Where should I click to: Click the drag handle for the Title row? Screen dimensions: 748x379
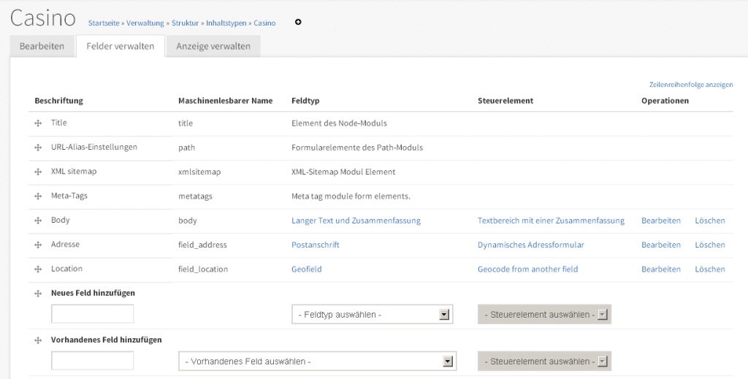click(38, 123)
